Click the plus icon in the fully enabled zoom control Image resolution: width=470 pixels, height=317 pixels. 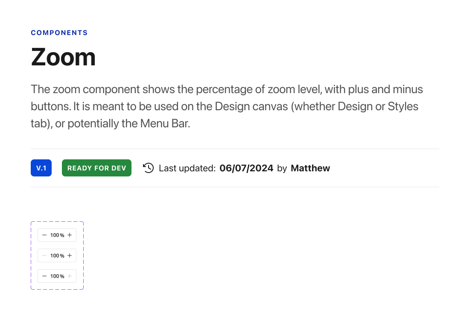(x=70, y=235)
